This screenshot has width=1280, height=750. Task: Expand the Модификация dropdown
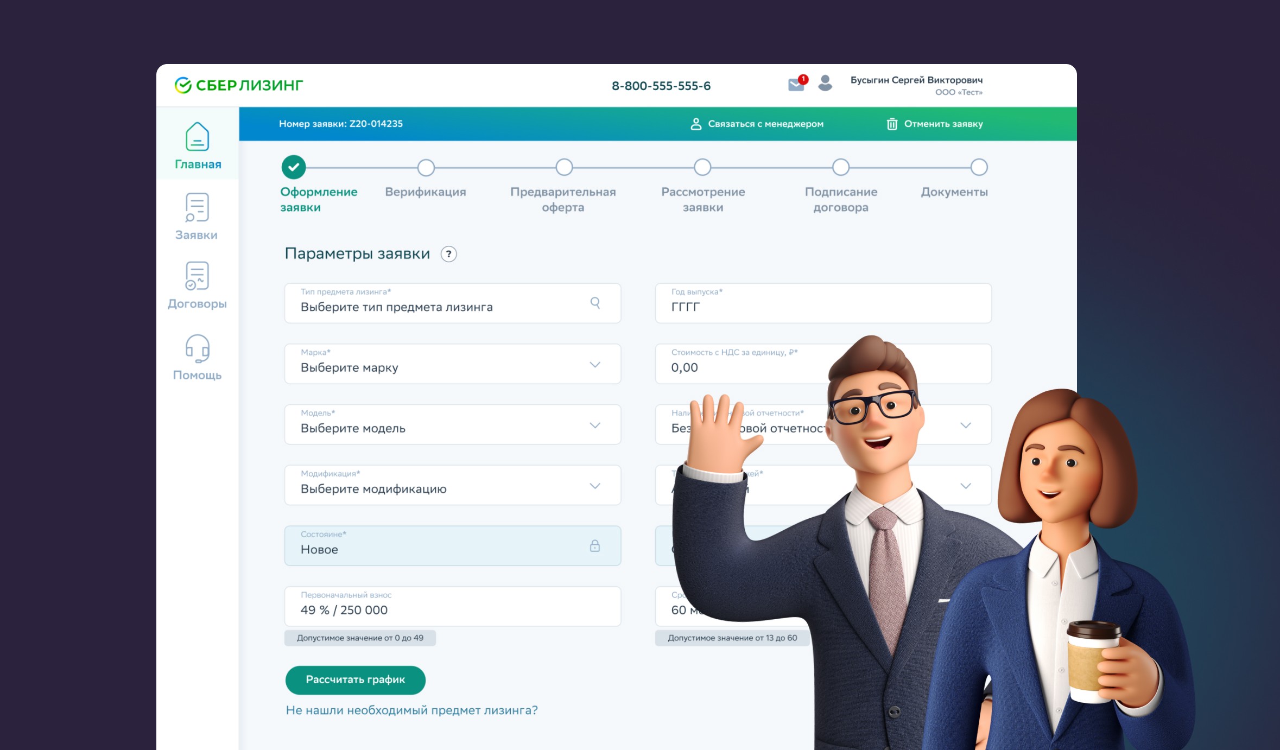(595, 486)
